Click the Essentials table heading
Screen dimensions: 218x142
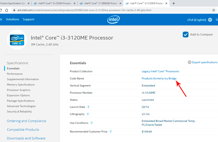[x=78, y=63]
